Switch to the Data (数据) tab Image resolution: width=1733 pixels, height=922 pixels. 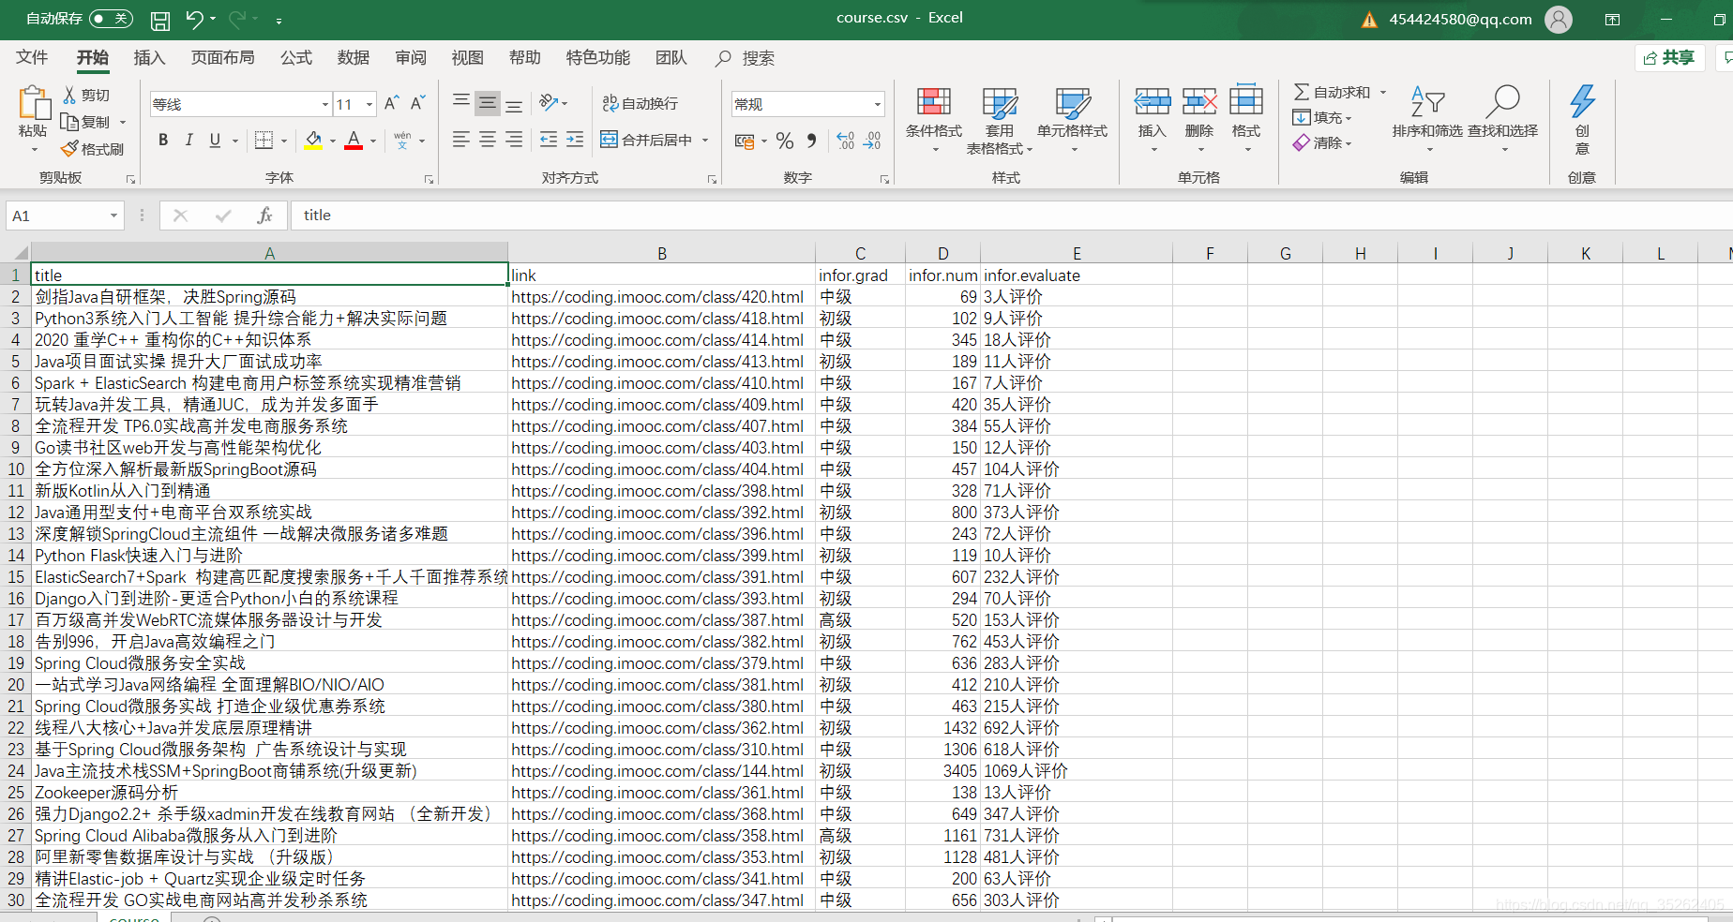[354, 58]
